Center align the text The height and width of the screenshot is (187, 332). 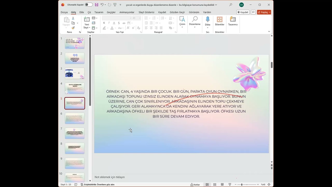coord(151,28)
